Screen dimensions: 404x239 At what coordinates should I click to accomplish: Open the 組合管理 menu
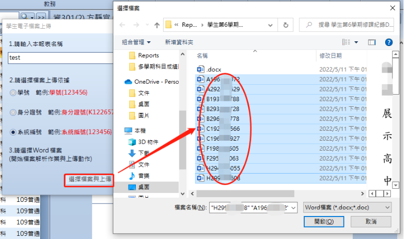[x=136, y=42]
